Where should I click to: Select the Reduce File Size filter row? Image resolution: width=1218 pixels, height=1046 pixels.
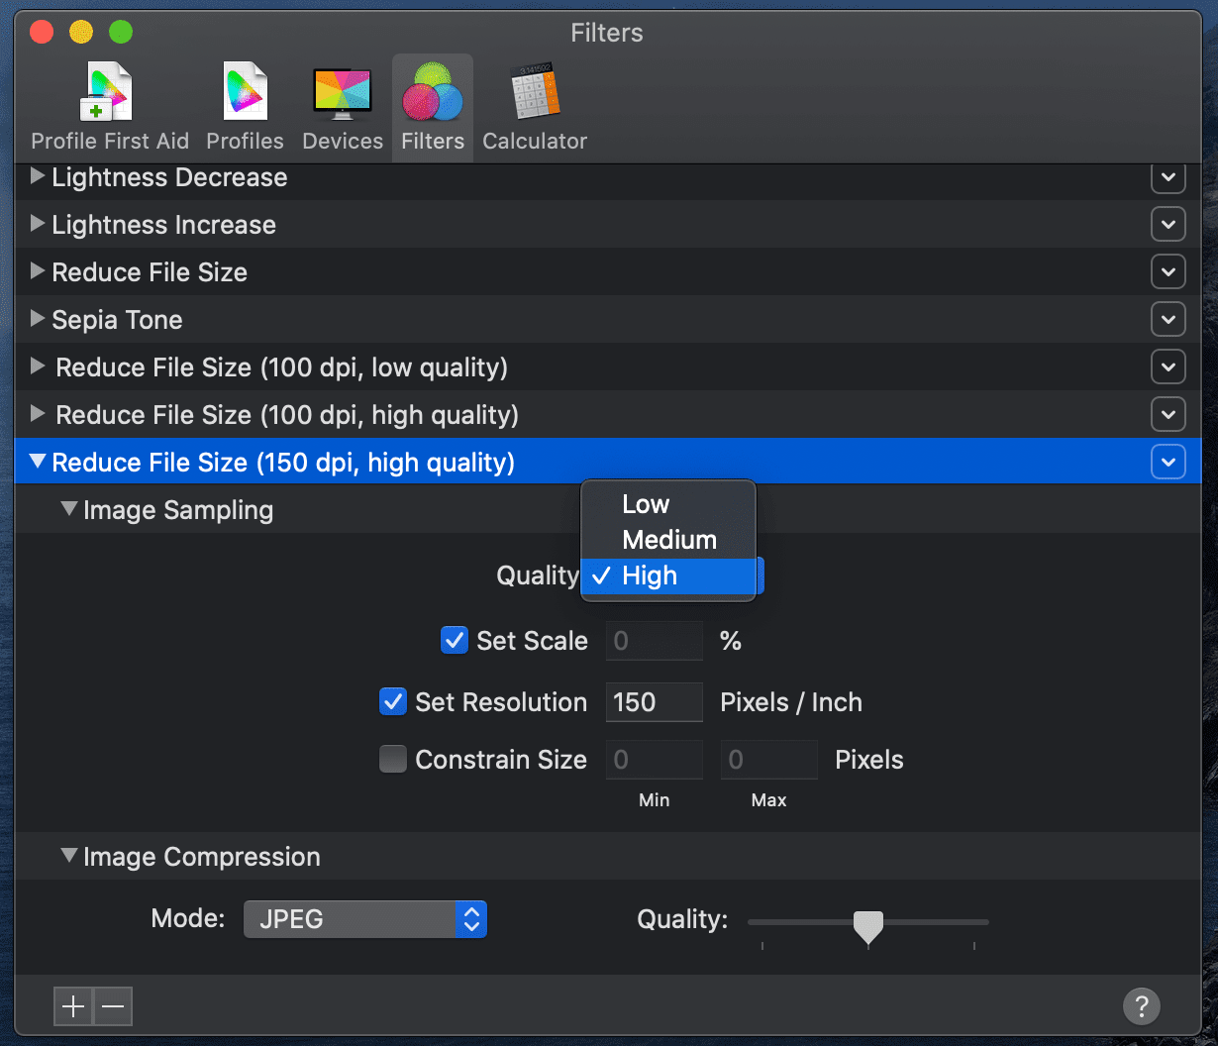point(149,272)
